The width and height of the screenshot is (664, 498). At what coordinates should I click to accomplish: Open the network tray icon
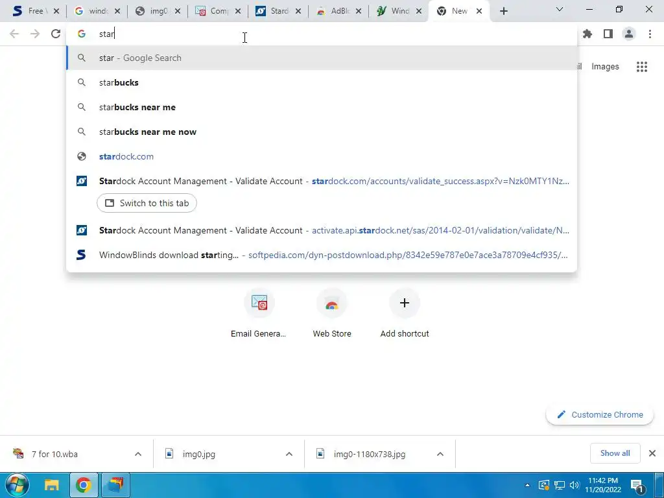click(560, 485)
